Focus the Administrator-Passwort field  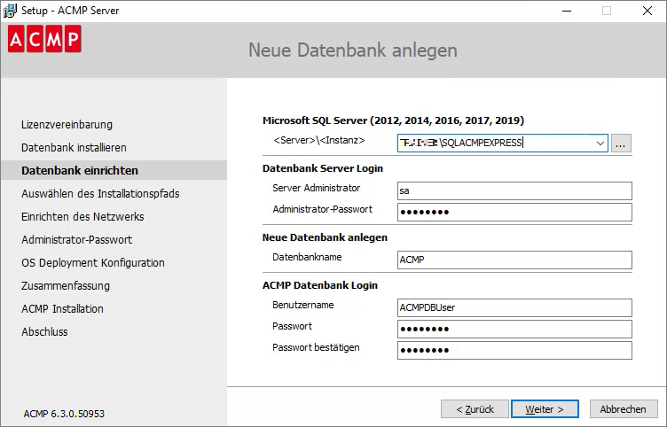pos(514,212)
